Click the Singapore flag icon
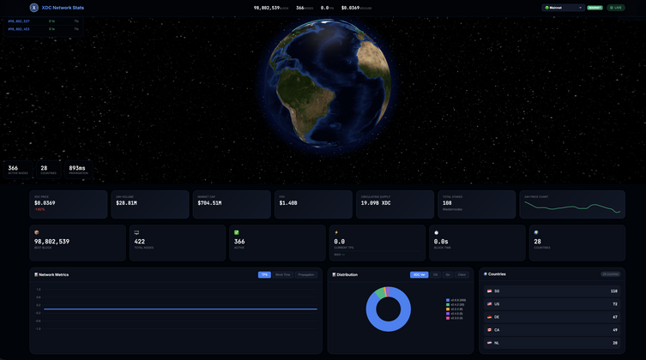 pos(490,291)
